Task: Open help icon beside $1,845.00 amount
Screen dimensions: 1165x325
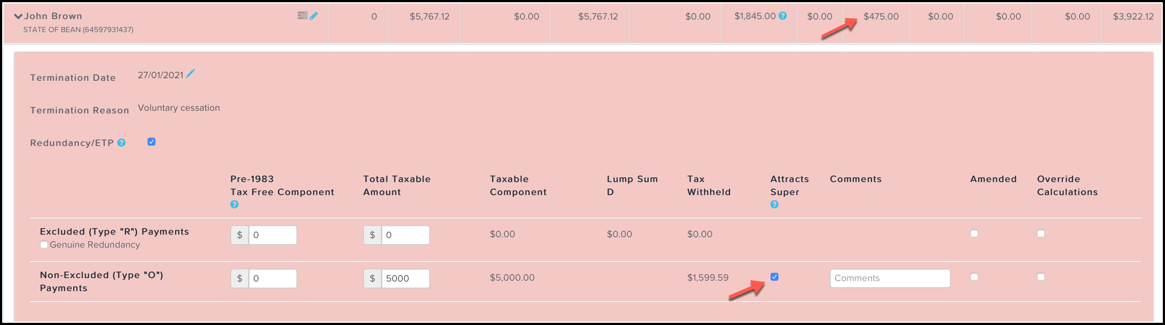Action: pos(783,16)
